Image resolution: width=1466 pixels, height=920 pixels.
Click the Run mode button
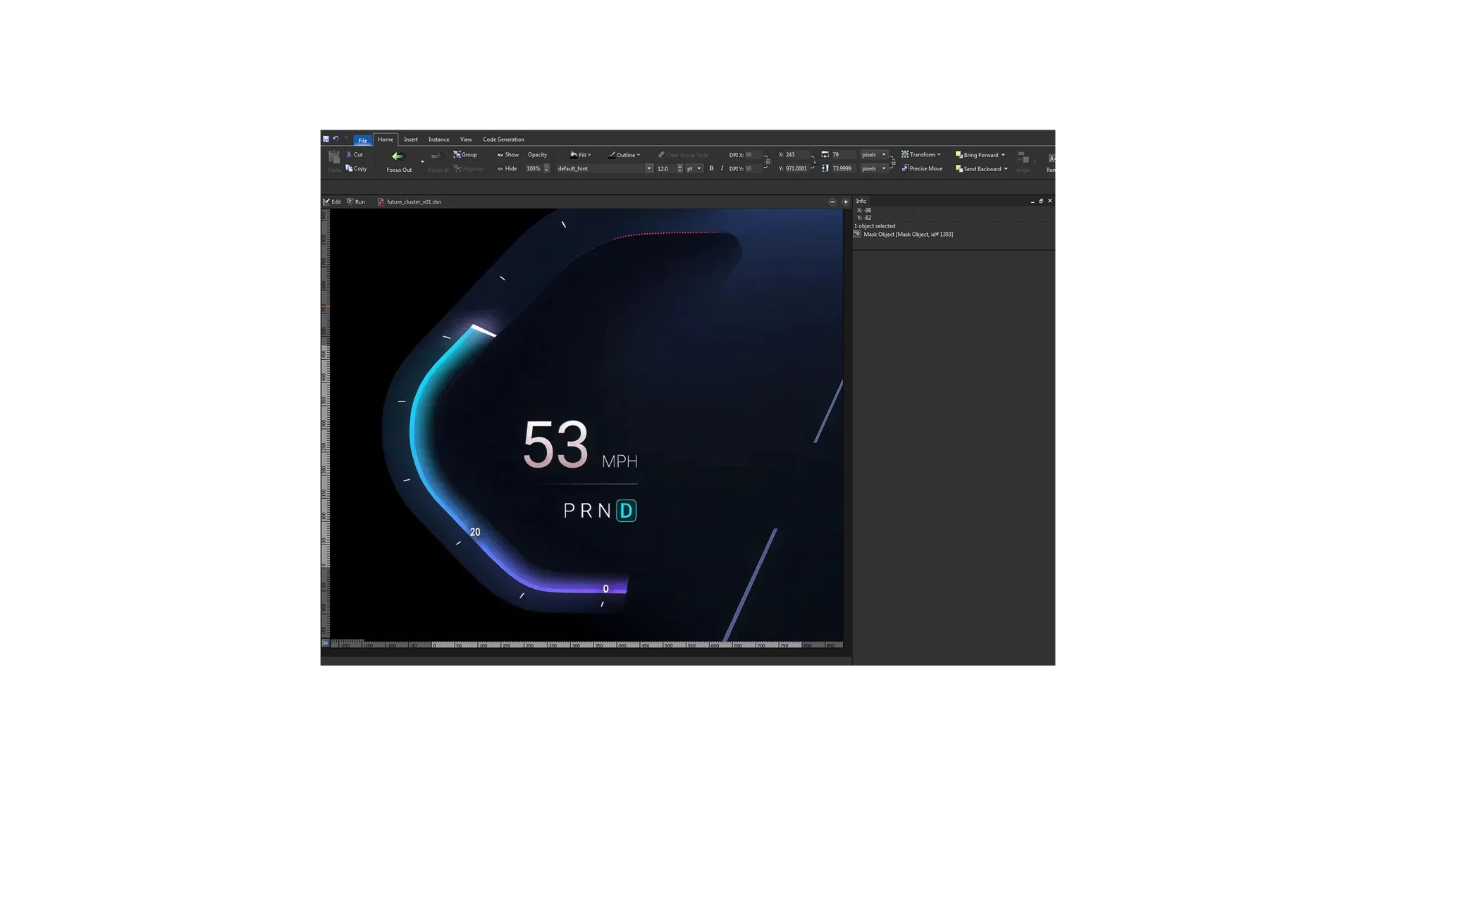point(356,201)
